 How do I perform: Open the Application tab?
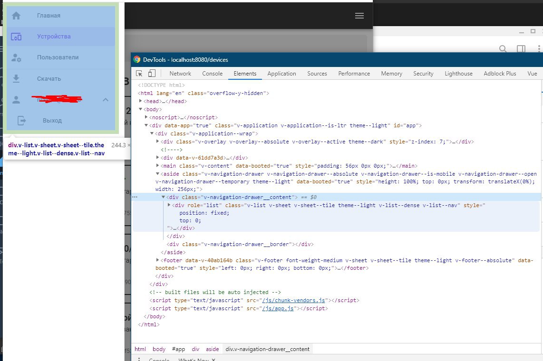point(281,74)
